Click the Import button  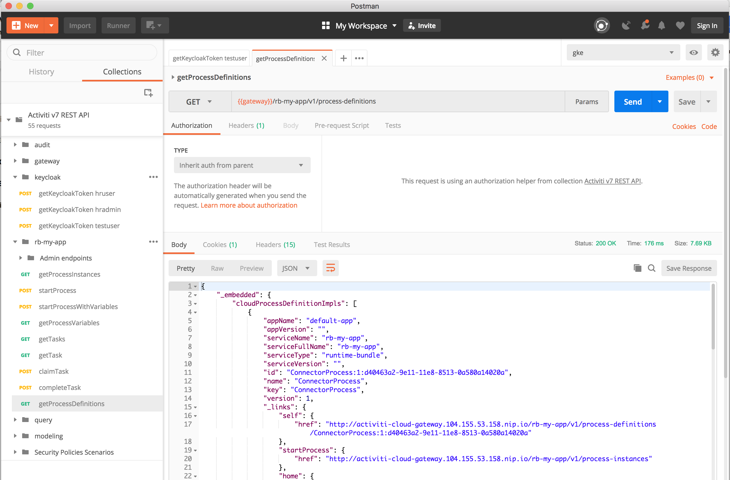[80, 25]
